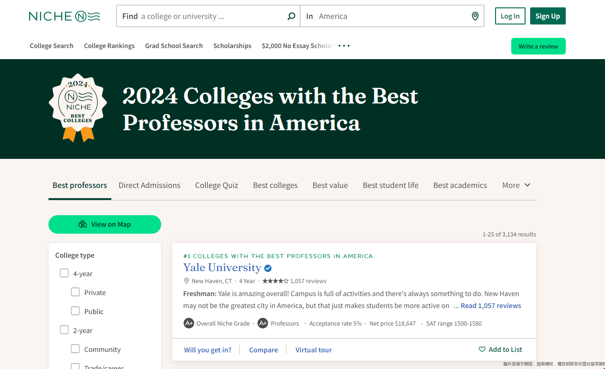Switch to Best colleges tab
Viewport: 605px width, 369px height.
click(x=275, y=185)
